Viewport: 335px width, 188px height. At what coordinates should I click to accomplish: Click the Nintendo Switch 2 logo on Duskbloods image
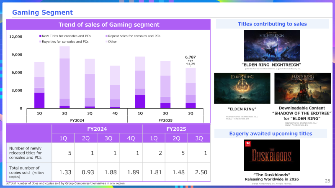tap(247, 144)
